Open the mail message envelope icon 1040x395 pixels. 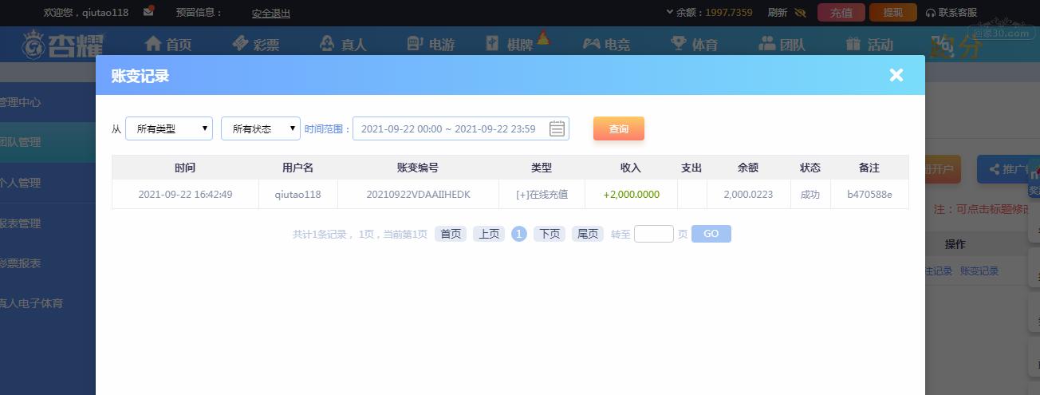(148, 12)
